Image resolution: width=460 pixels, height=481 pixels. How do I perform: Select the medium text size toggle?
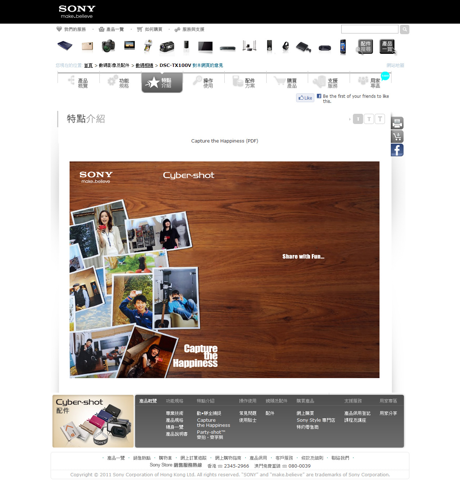tap(369, 119)
